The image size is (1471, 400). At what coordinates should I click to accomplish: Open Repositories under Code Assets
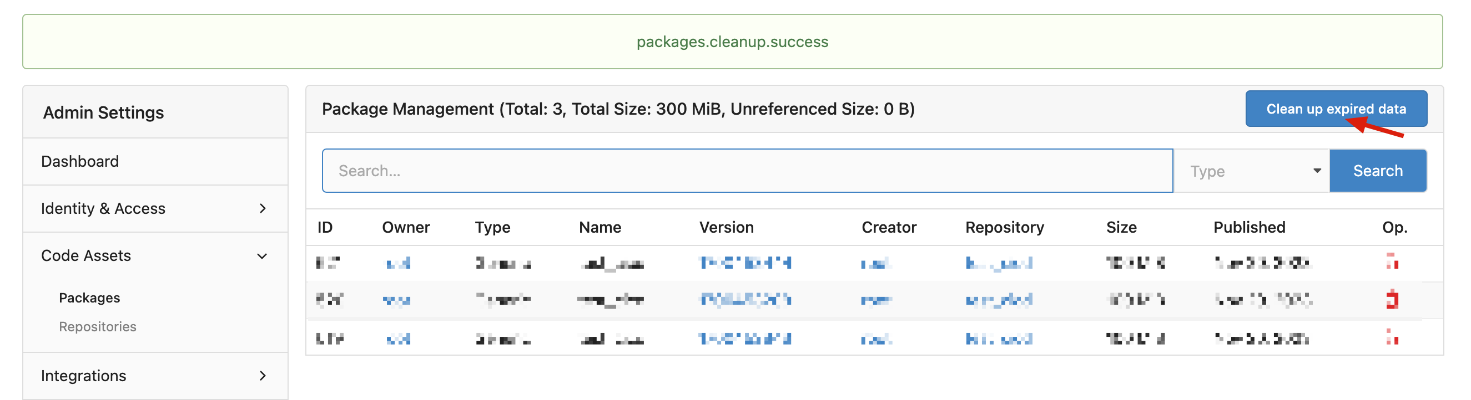point(98,327)
